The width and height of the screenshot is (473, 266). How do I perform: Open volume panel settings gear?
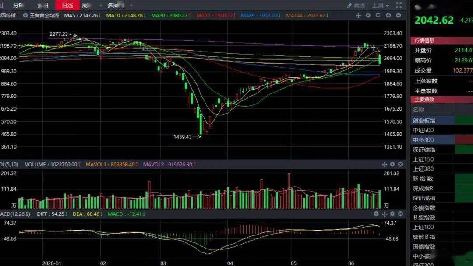pyautogui.click(x=392, y=164)
